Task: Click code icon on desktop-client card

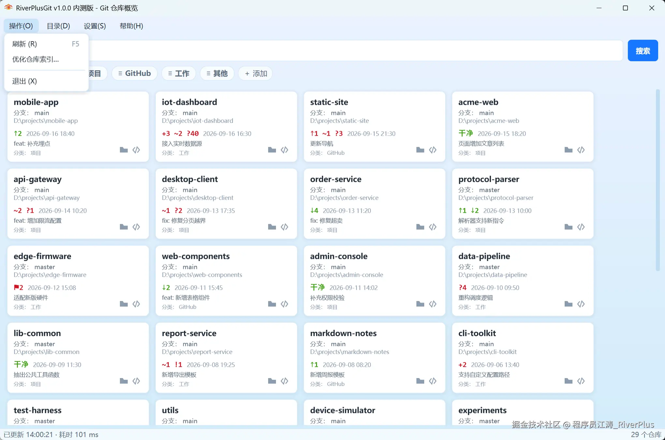Action: (284, 227)
